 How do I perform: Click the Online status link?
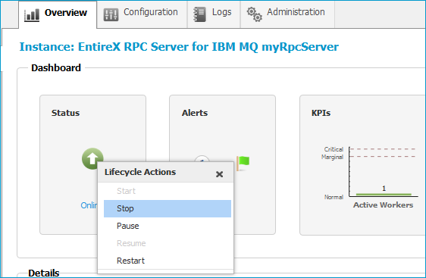pyautogui.click(x=89, y=205)
